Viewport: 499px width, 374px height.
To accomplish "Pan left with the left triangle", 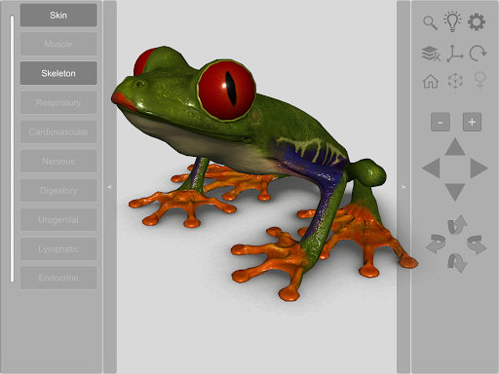I will (431, 168).
